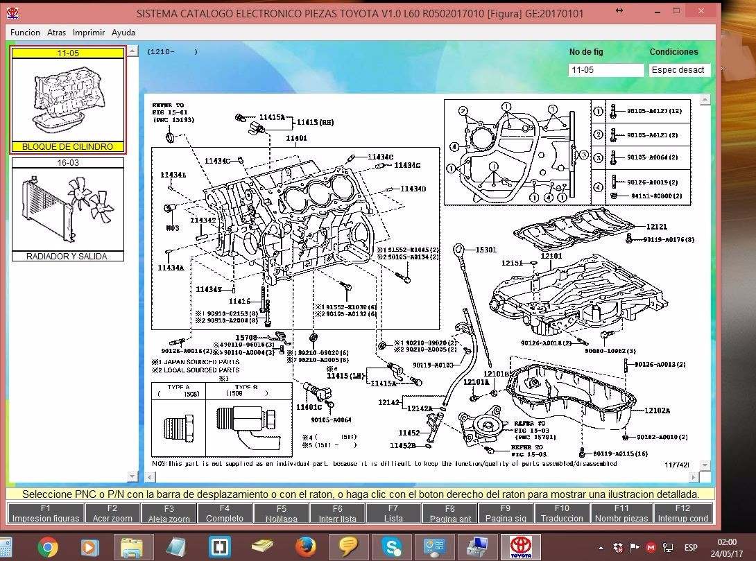
Task: Open the Ayuda menu
Action: tap(123, 33)
